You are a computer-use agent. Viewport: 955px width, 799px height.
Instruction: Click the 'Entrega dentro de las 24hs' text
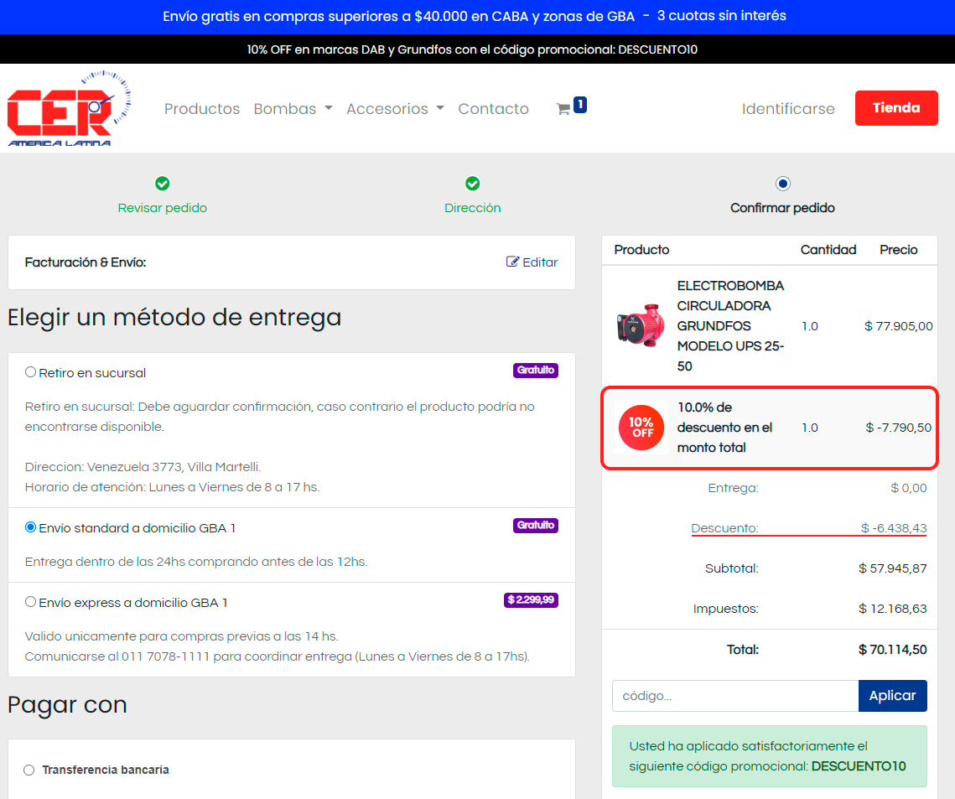point(196,562)
